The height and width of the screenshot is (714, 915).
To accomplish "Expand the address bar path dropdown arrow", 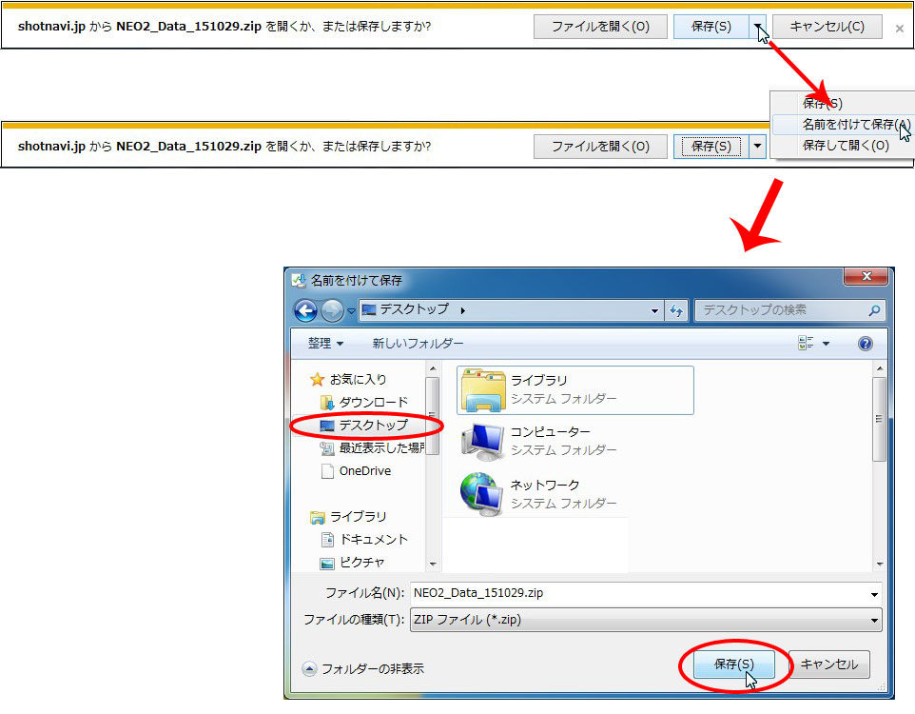I will tap(654, 310).
